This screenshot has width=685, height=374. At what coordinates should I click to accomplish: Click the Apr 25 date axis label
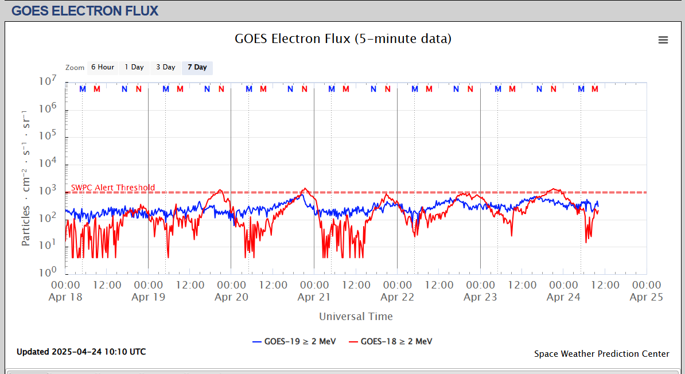point(646,297)
